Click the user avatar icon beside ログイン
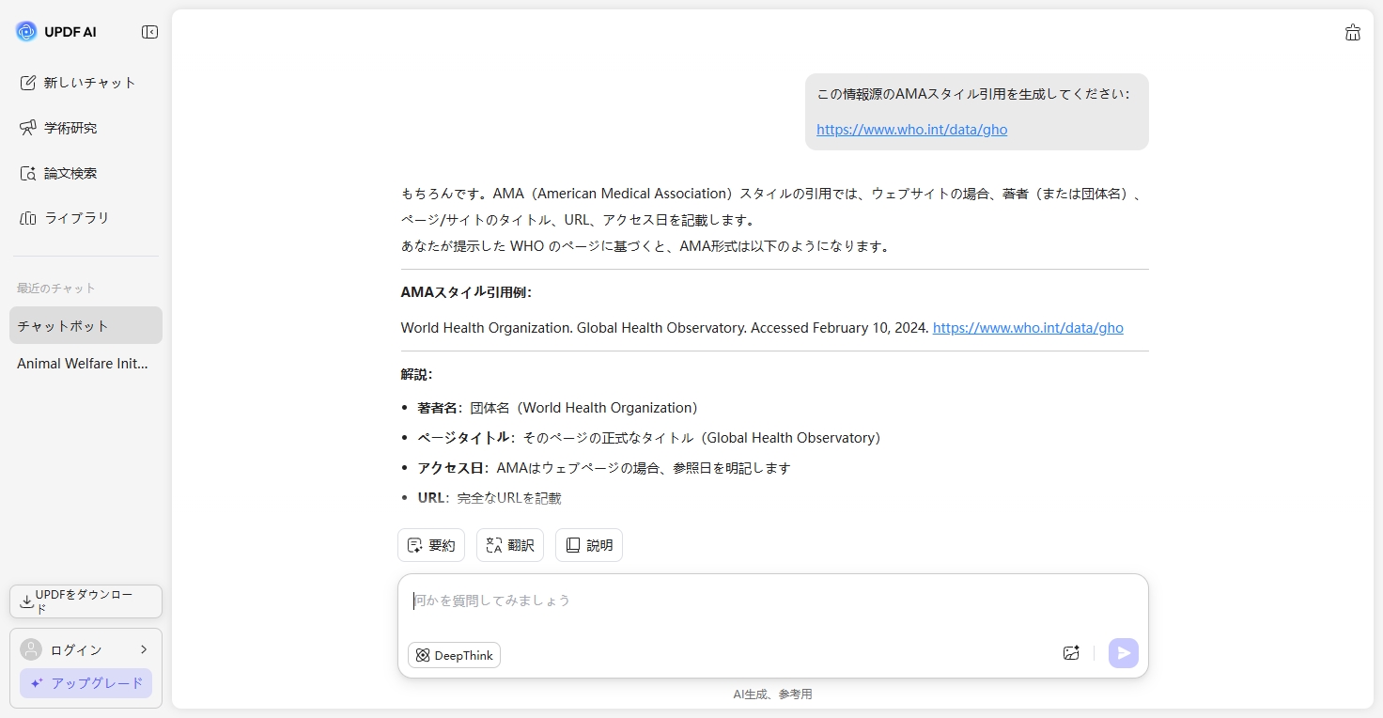The image size is (1383, 718). (31, 649)
